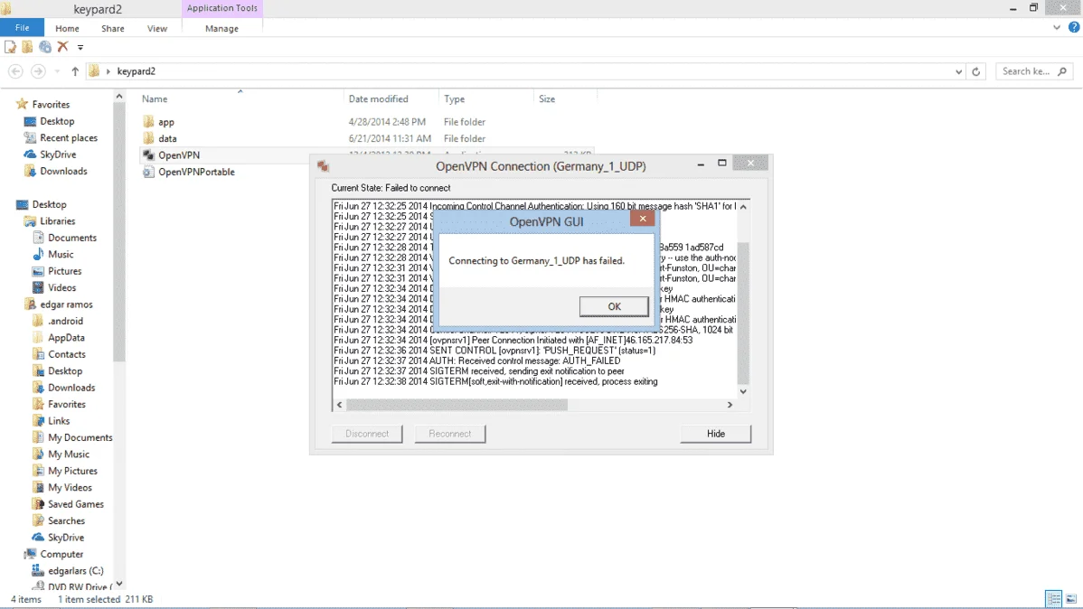Go up one folder level
Viewport: 1083px width, 609px height.
coord(75,71)
